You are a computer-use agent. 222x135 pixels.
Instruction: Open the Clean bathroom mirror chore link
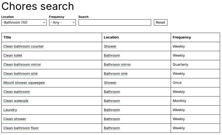(22, 65)
